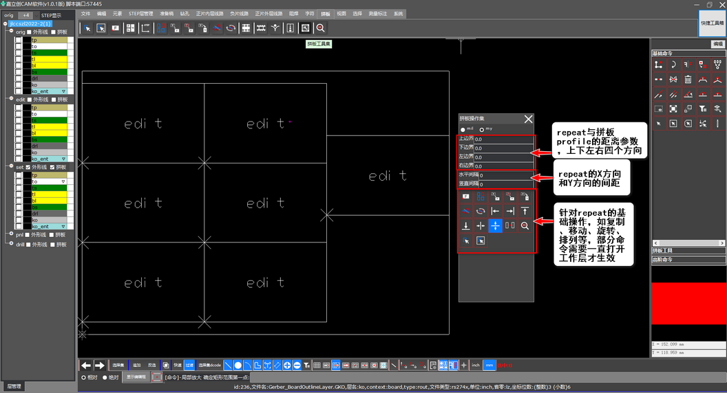Uncheck 拼板 checkbox for set step
This screenshot has height=393, width=727.
pyautogui.click(x=52, y=167)
